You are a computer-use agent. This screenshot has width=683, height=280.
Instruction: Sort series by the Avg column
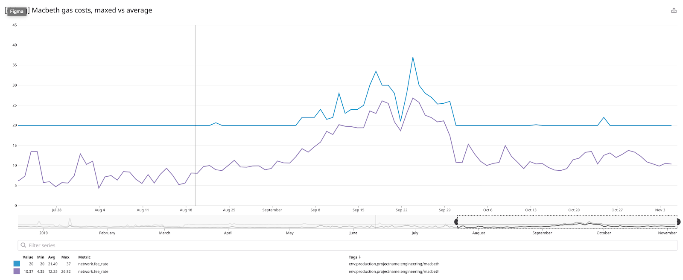tap(52, 257)
